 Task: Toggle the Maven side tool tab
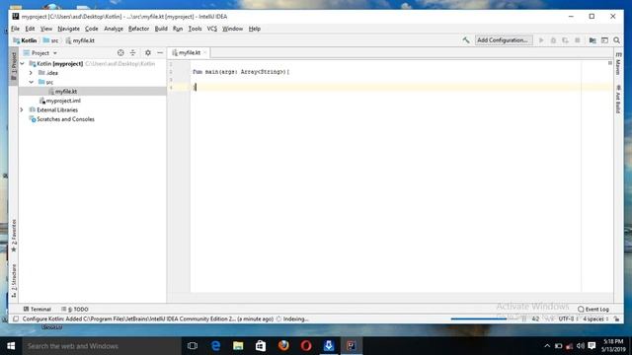(x=618, y=63)
